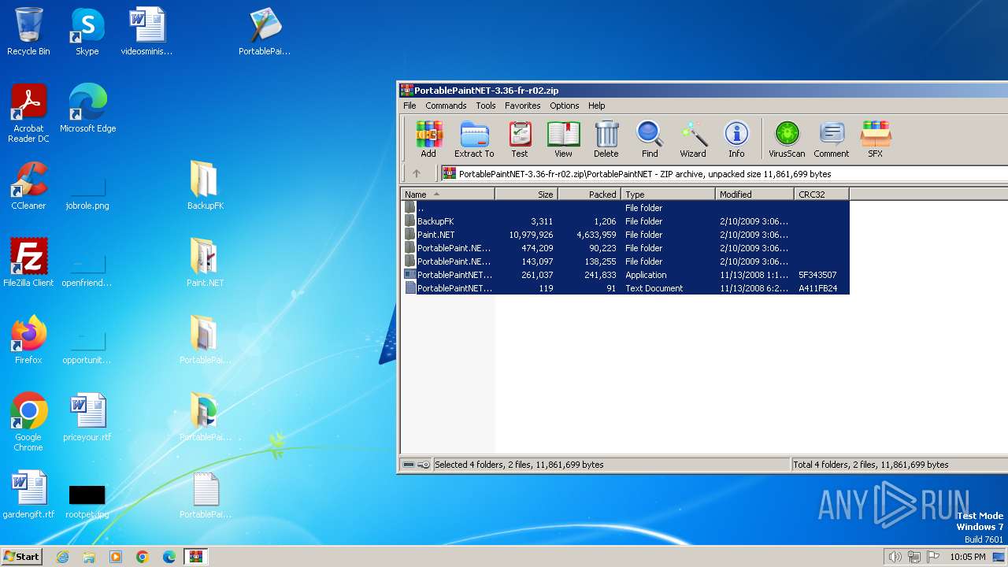Select the Google Chrome desktop shortcut
1008x567 pixels.
coord(28,422)
